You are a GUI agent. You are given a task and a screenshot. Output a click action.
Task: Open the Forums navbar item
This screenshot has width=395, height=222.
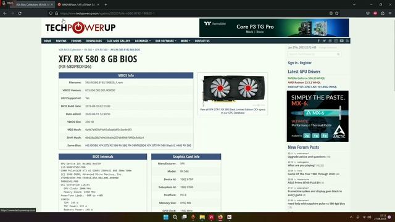coord(76,41)
